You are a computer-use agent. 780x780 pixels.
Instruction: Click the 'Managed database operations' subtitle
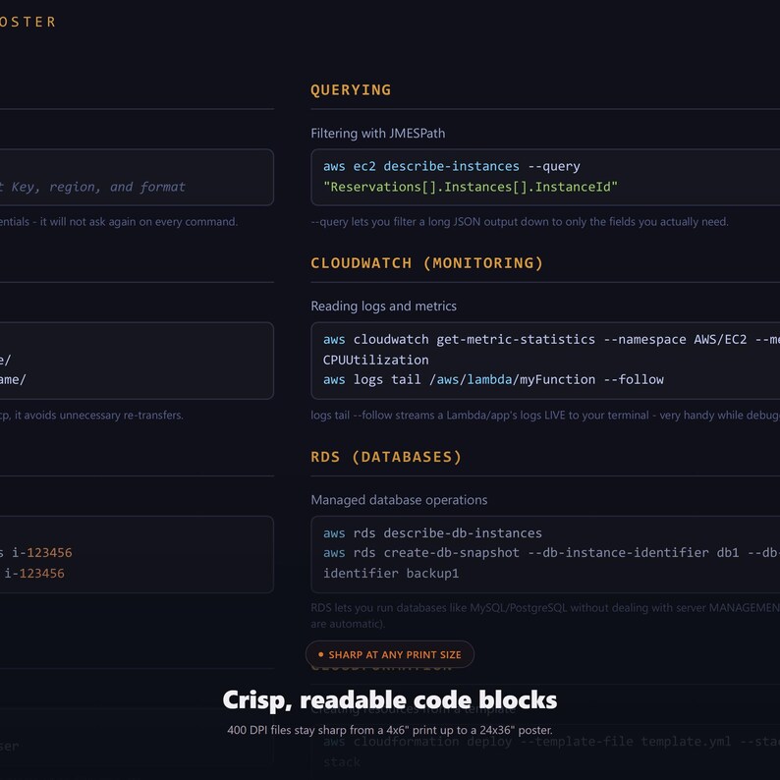pyautogui.click(x=399, y=500)
